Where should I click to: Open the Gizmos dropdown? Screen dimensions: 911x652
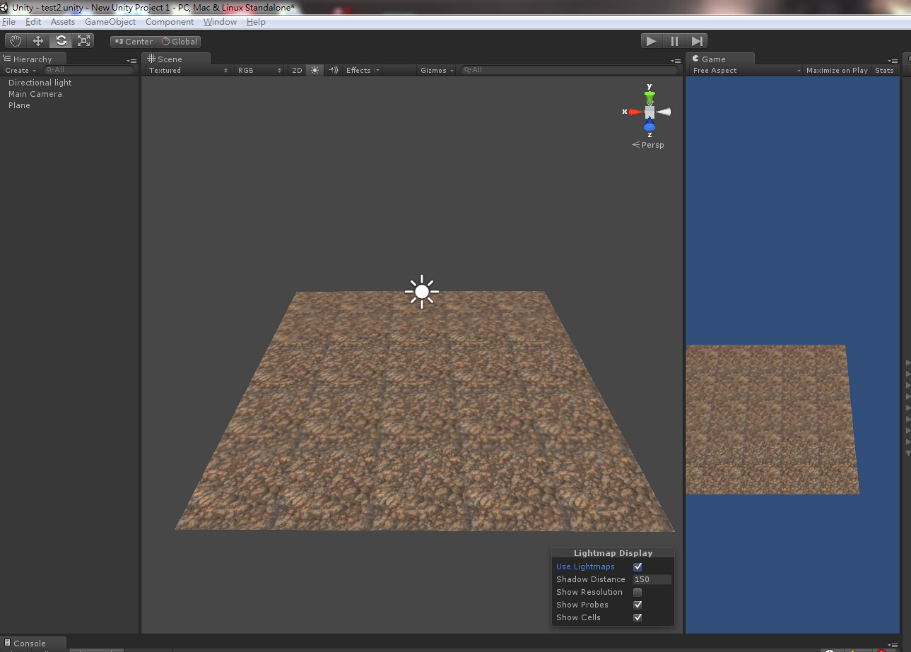tap(437, 70)
